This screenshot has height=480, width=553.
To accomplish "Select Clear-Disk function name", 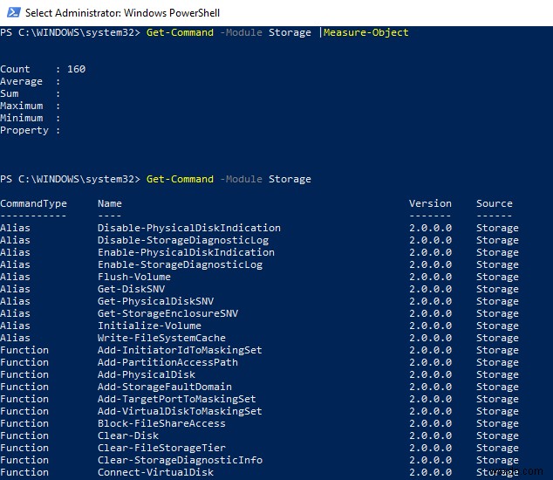I will (128, 435).
